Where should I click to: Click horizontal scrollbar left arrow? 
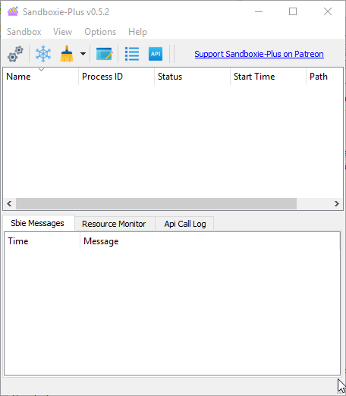(9, 204)
